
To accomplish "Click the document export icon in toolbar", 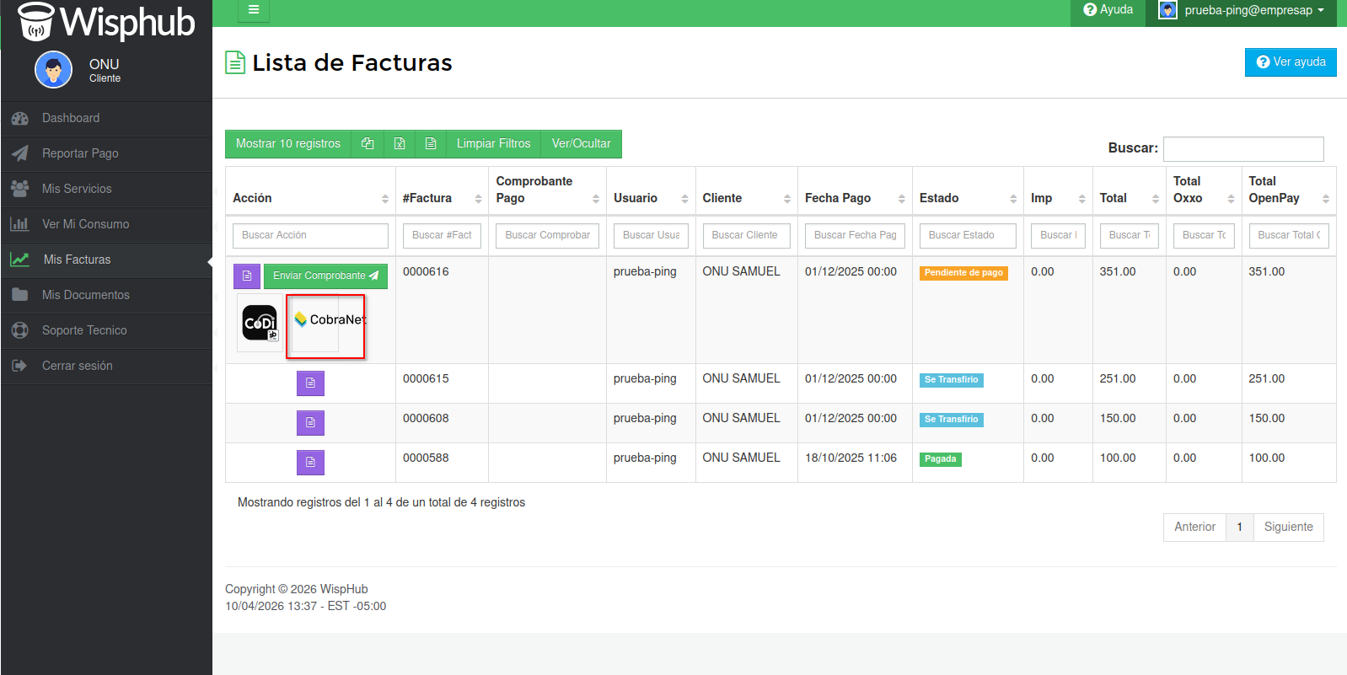I will click(x=431, y=143).
